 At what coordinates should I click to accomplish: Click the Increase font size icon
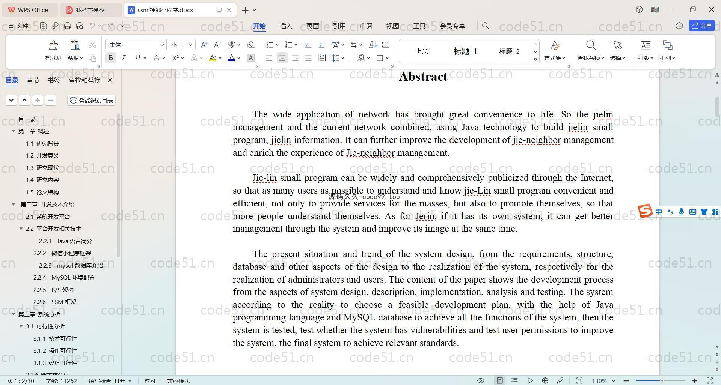point(204,45)
